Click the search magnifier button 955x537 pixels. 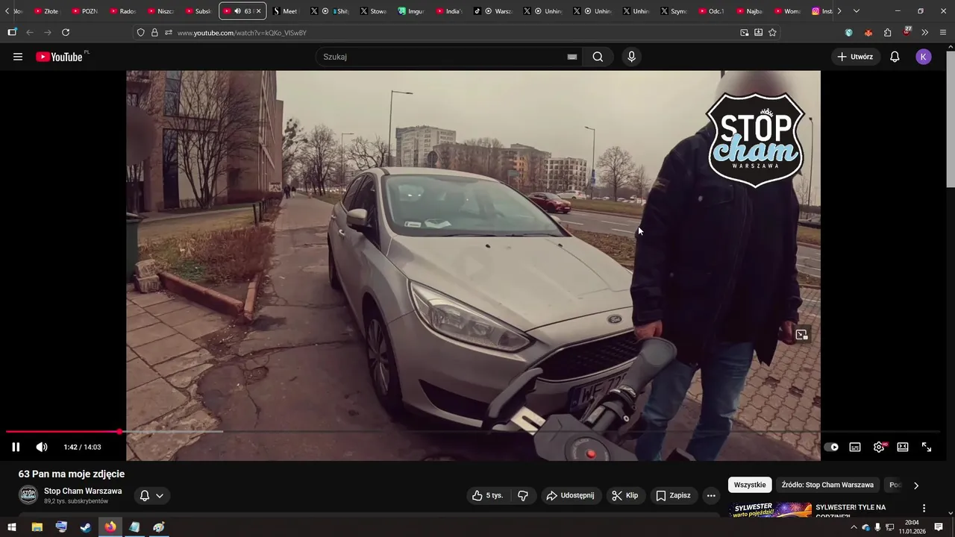tap(598, 57)
